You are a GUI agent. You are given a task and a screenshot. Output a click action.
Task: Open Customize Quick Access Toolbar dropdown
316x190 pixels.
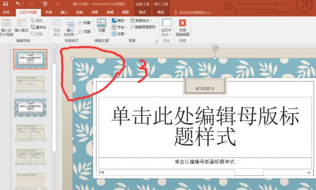point(58,4)
